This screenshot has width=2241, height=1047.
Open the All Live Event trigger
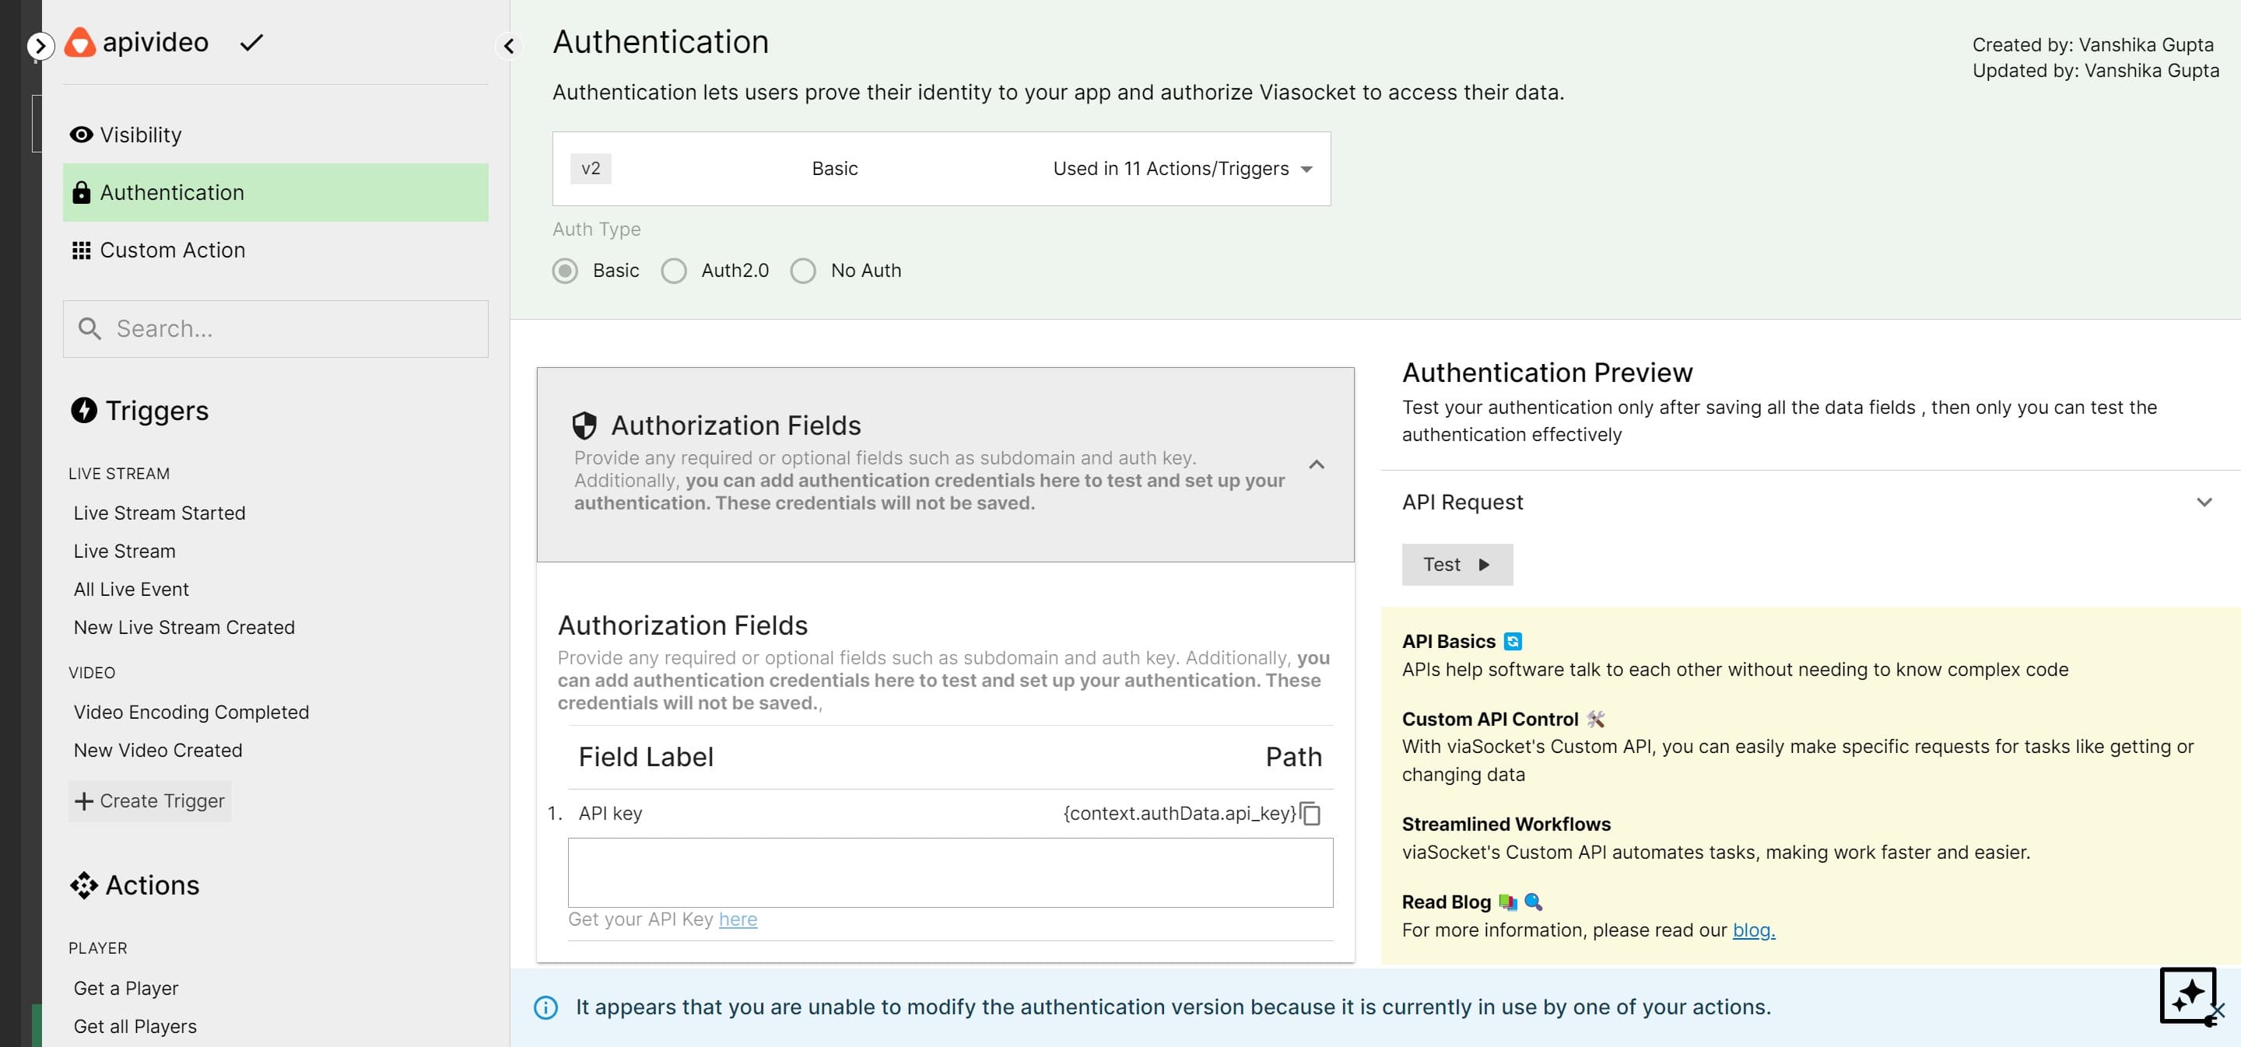pyautogui.click(x=132, y=590)
